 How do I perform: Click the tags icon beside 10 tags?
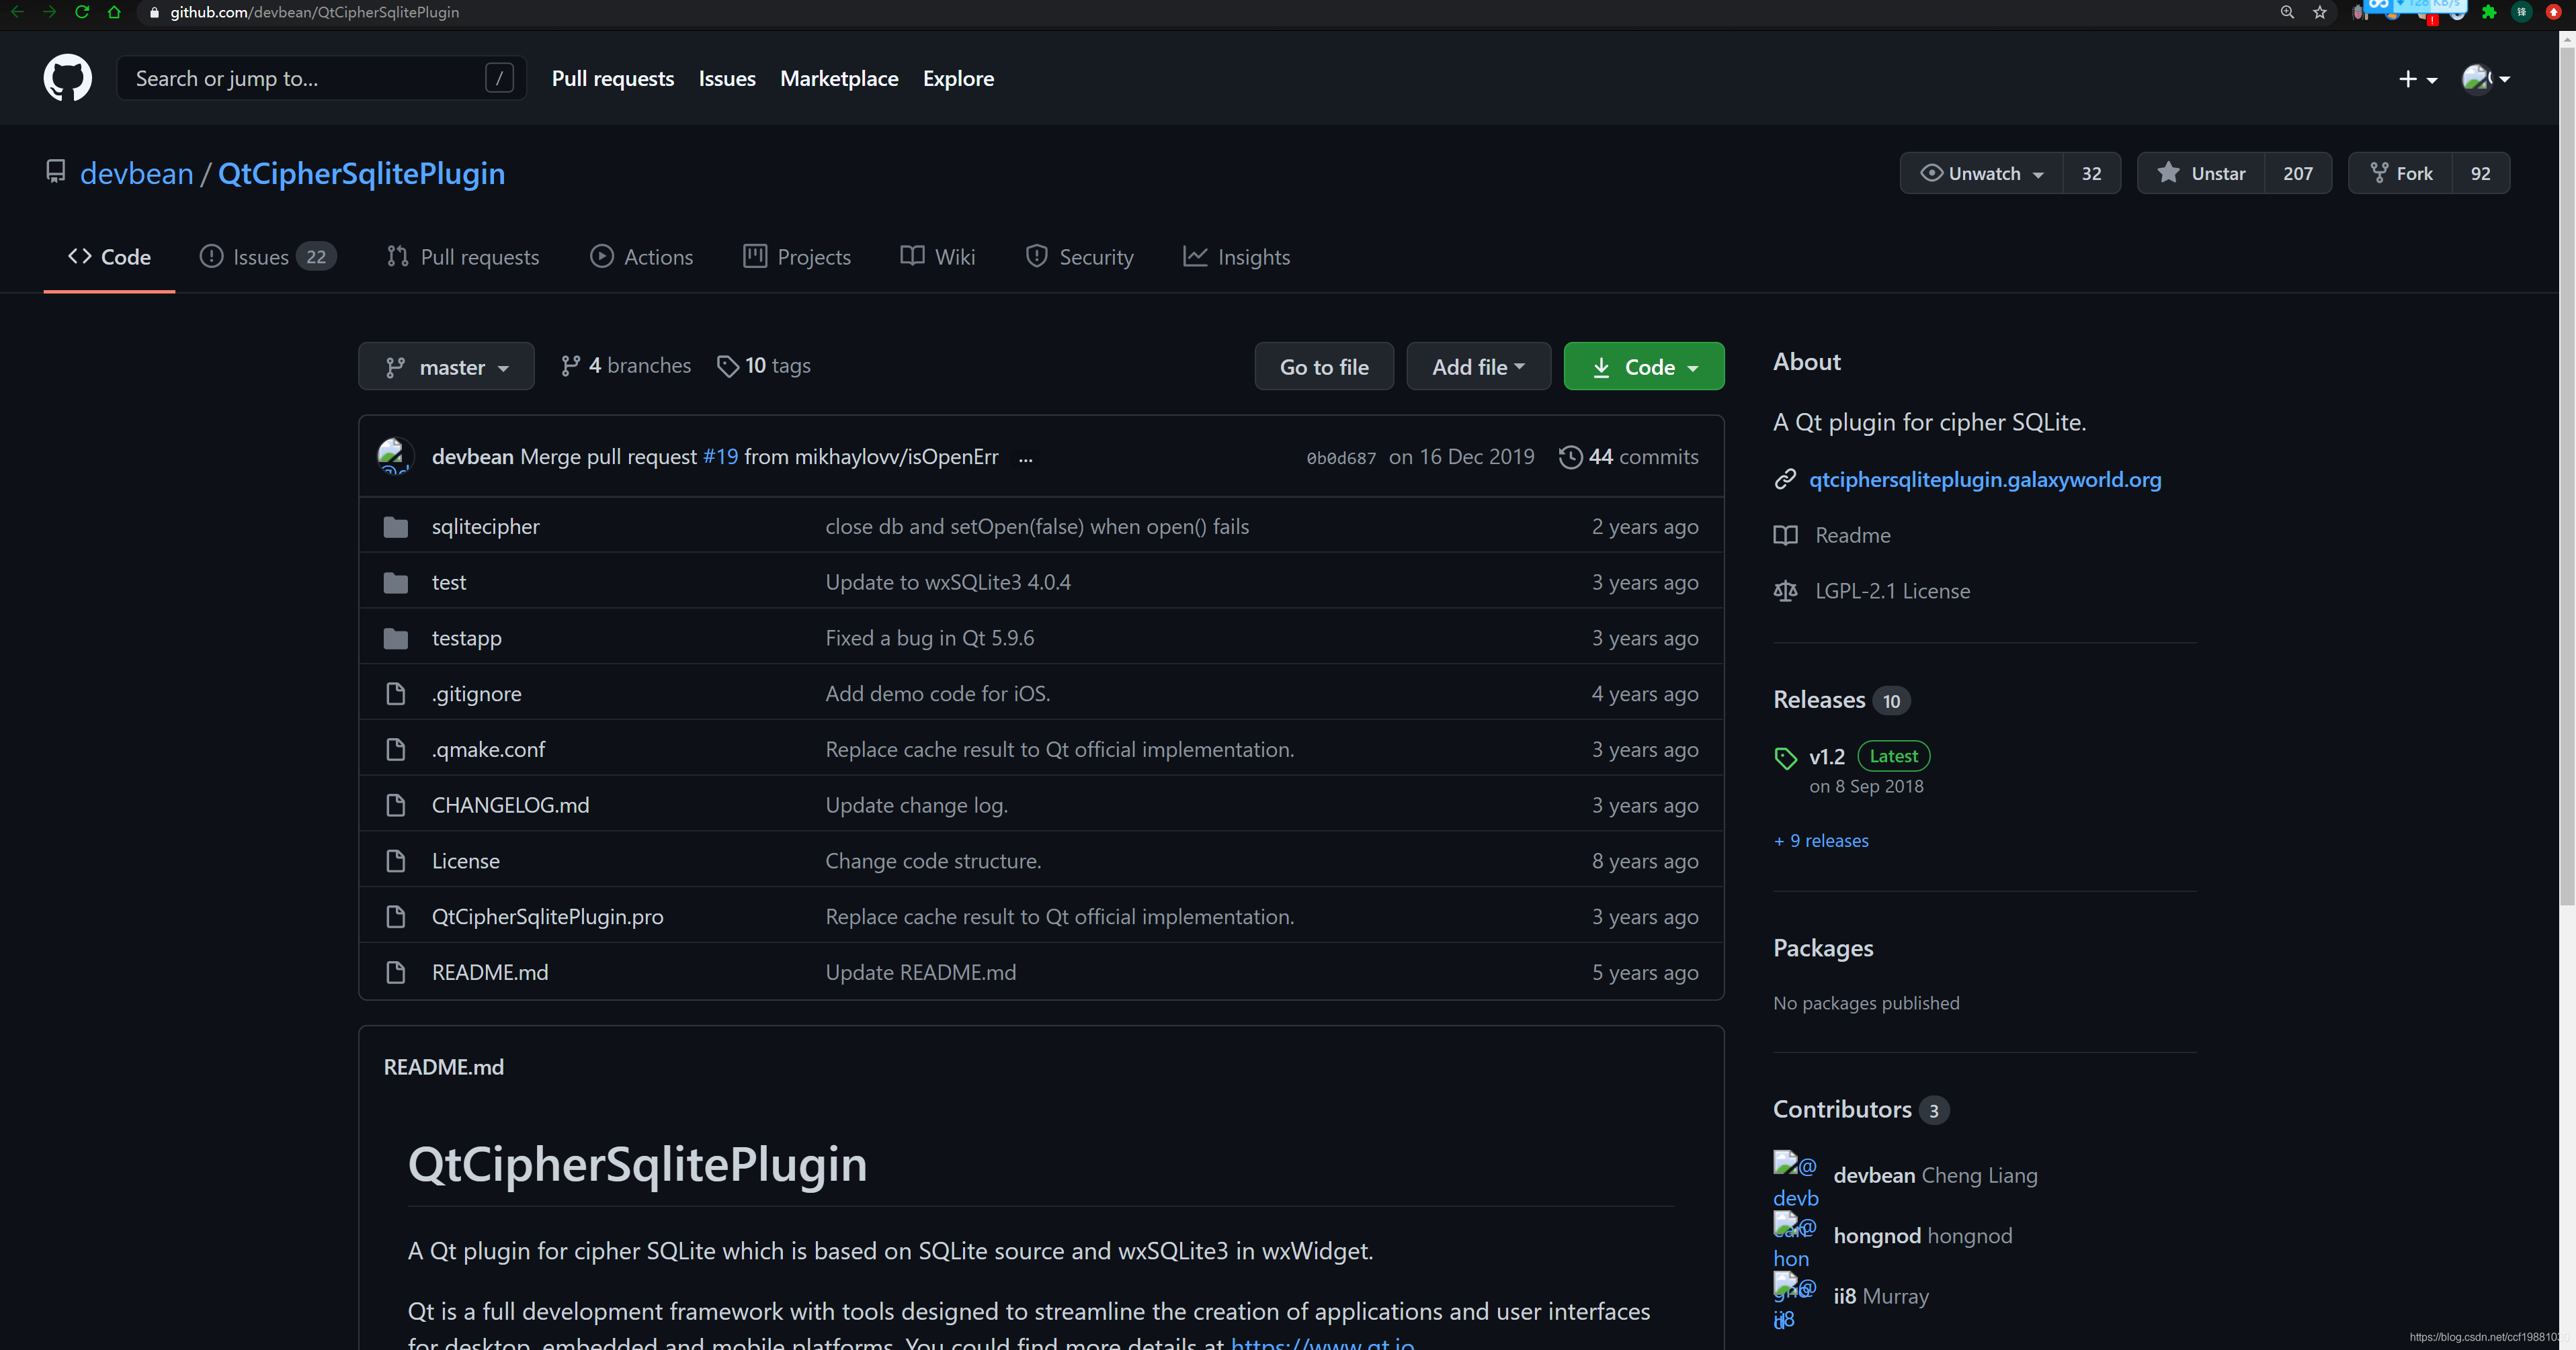pyautogui.click(x=727, y=367)
